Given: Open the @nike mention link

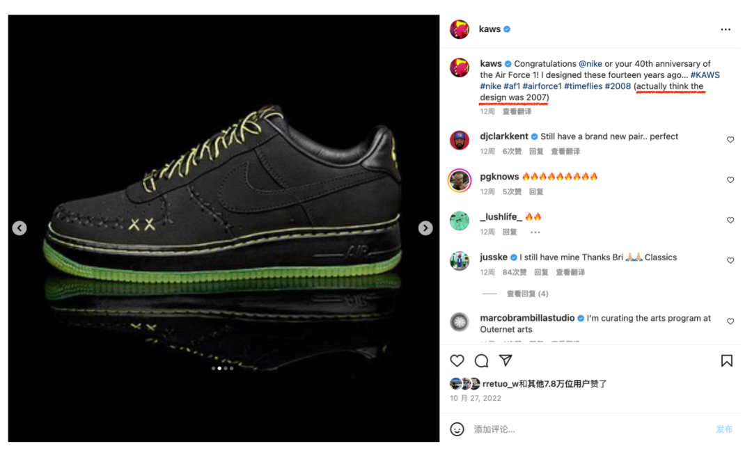Looking at the screenshot, I should (590, 64).
